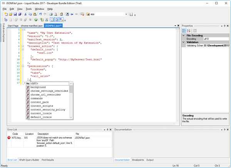Click the Property Pages icon in Properties

[x=195, y=31]
